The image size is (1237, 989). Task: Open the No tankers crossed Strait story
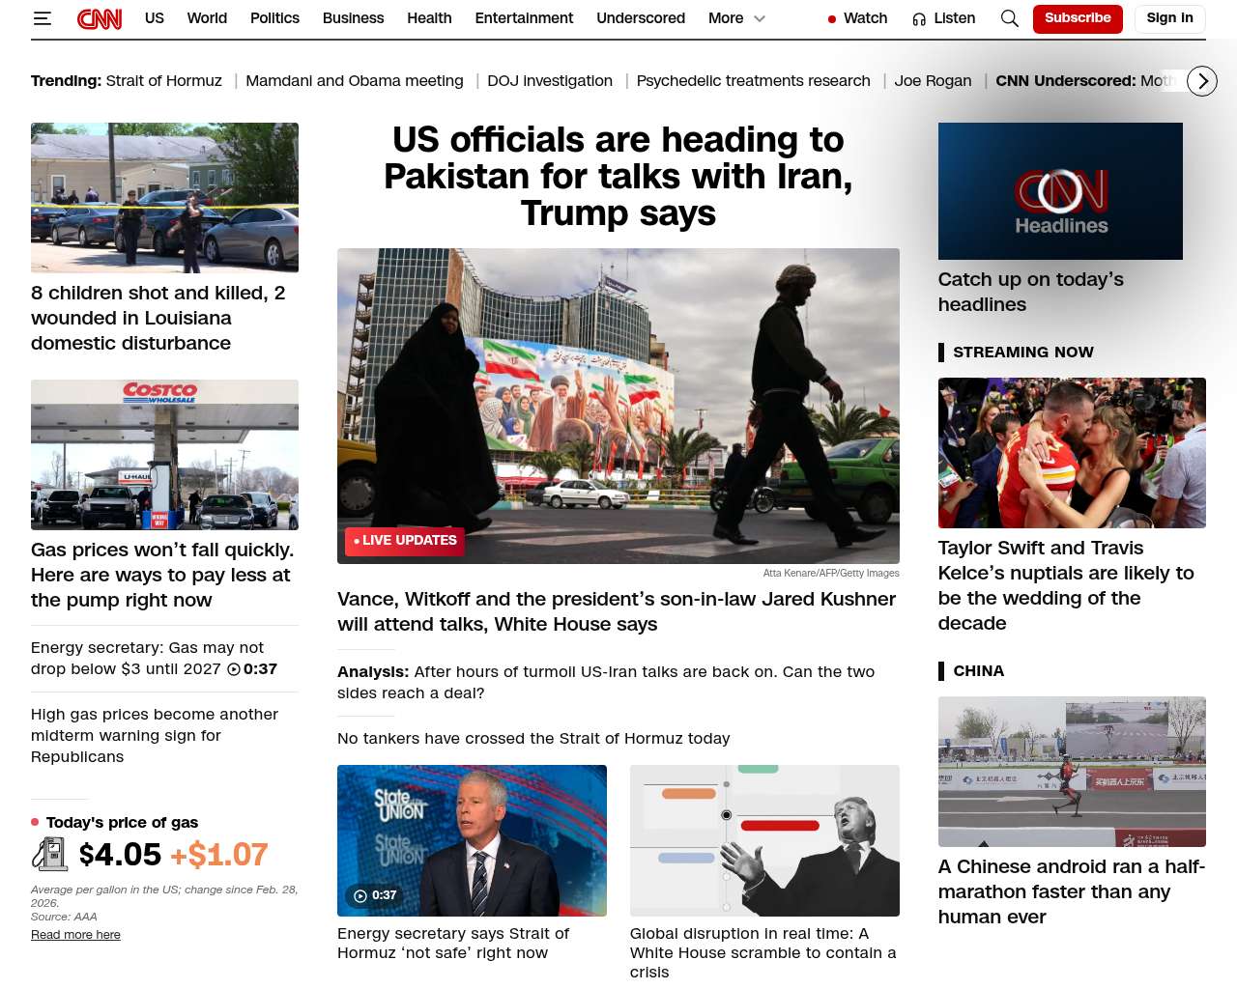click(x=533, y=739)
